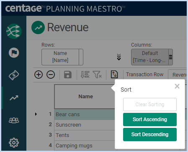Open the Default columns menu handle

pos(170,57)
